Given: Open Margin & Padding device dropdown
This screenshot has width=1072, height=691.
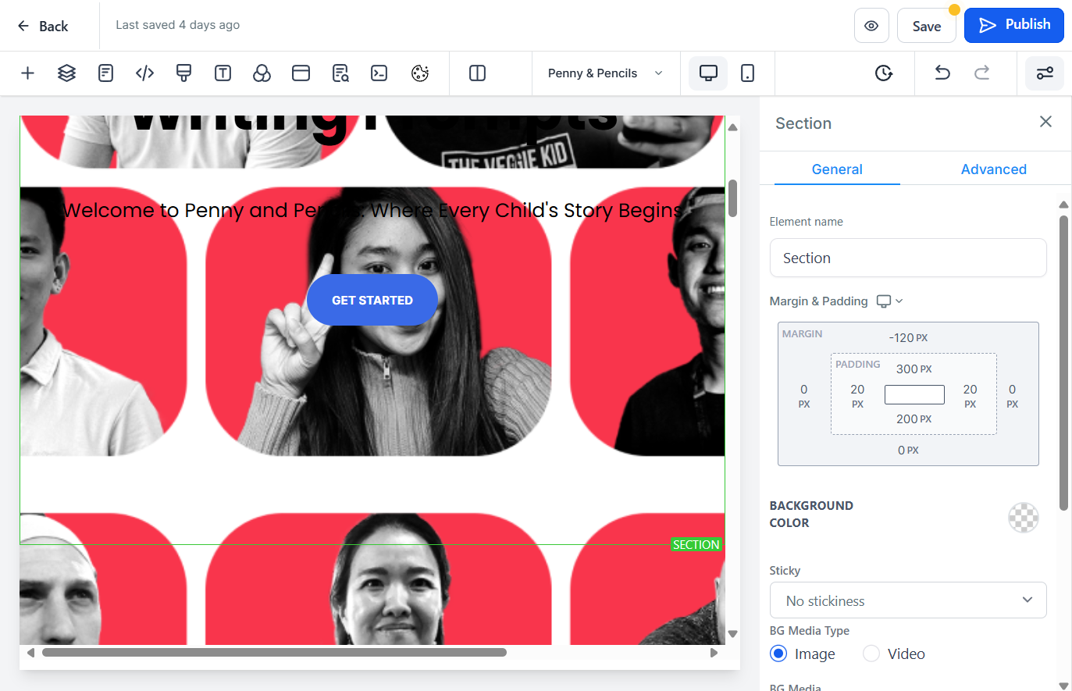Looking at the screenshot, I should pyautogui.click(x=889, y=301).
